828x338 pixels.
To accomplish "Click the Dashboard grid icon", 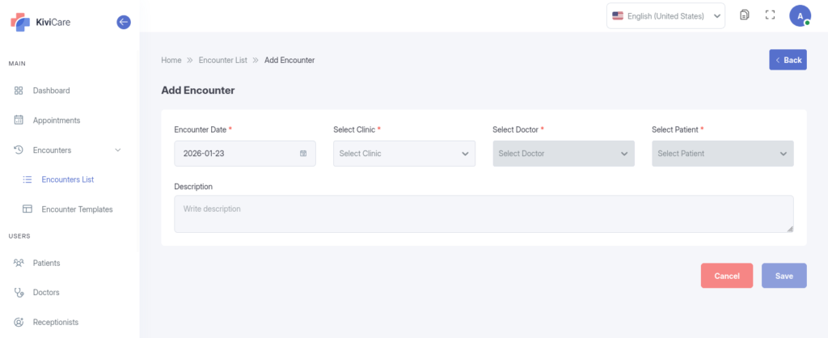I will point(19,91).
